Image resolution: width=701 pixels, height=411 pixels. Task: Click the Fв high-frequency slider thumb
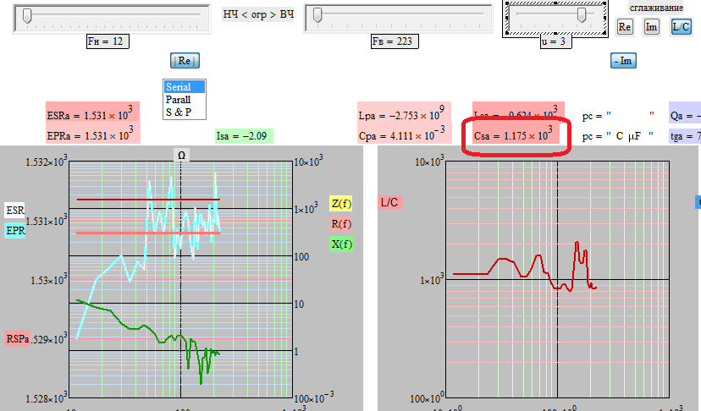(317, 15)
